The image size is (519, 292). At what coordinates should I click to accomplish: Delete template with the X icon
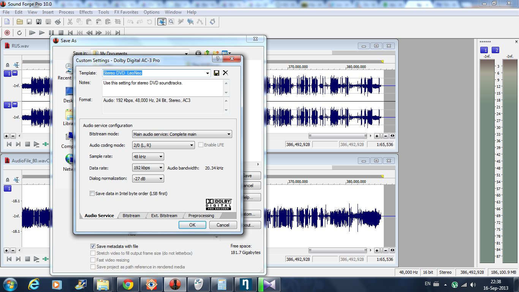225,73
